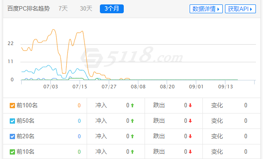Uncheck the 前100名 orange checkbox
Screen dimensions: 263x159
(12, 106)
